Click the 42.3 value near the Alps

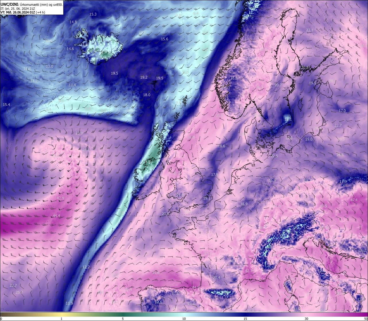point(248,271)
